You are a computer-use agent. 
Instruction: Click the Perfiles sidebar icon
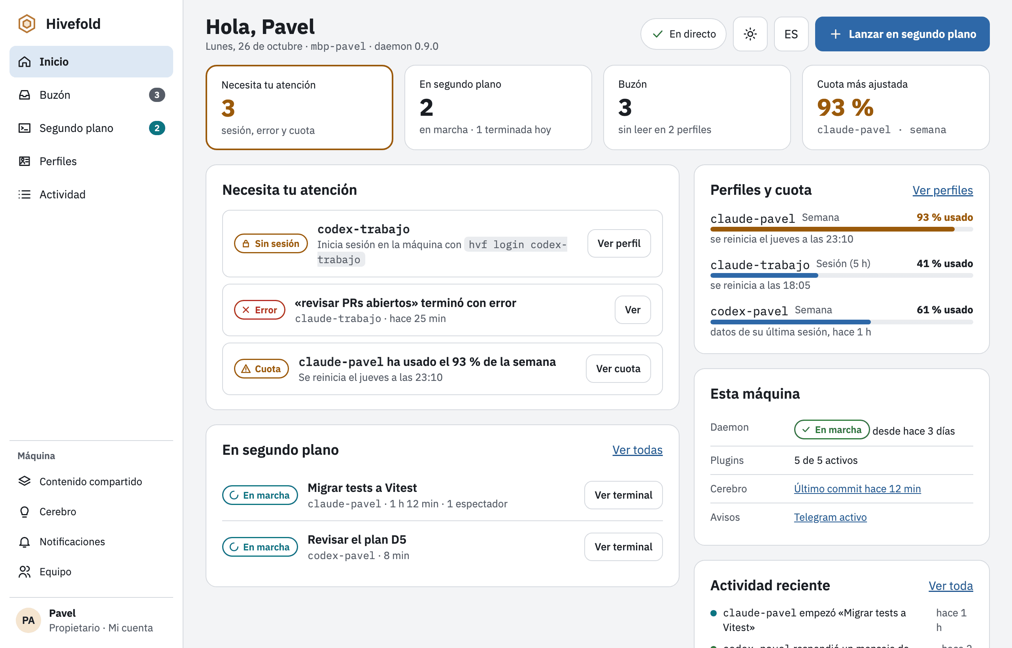25,162
